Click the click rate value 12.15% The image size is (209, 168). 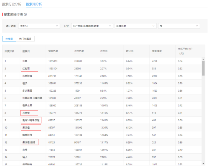point(104,113)
